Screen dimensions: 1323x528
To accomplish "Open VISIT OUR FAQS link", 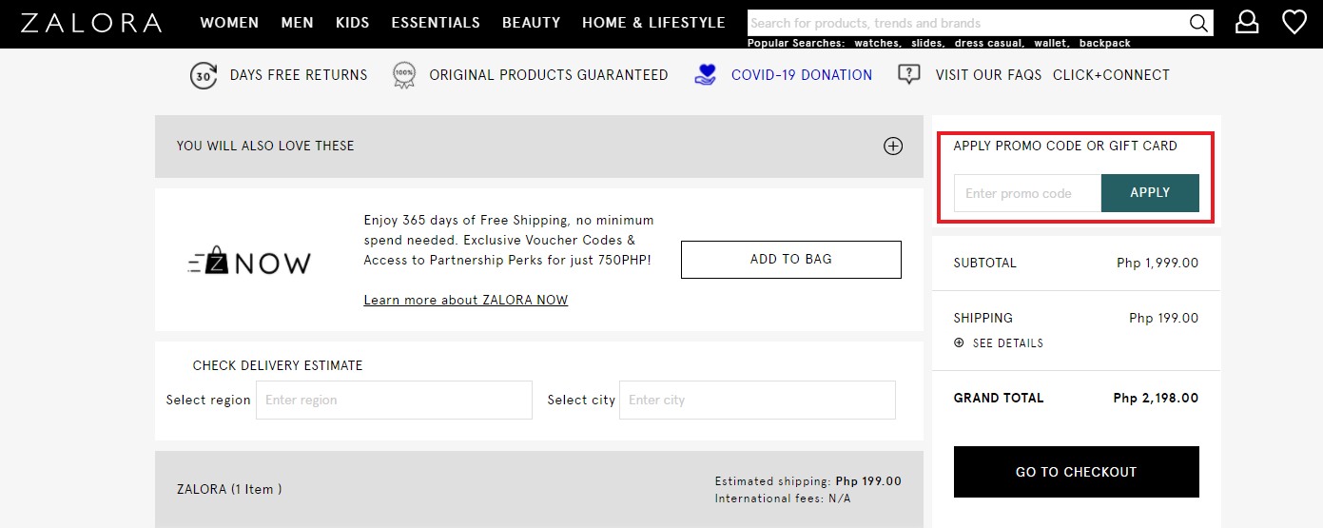I will pos(988,75).
